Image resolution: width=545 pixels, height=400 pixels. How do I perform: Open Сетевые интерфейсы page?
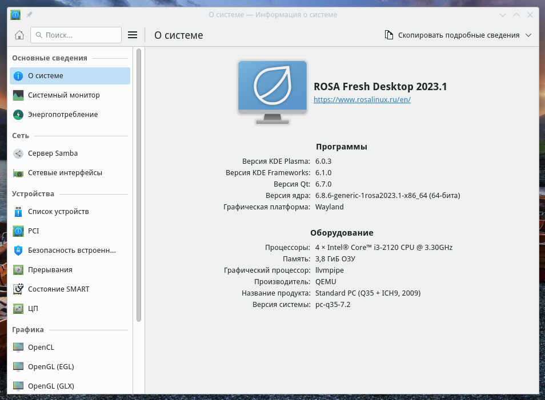coord(70,173)
